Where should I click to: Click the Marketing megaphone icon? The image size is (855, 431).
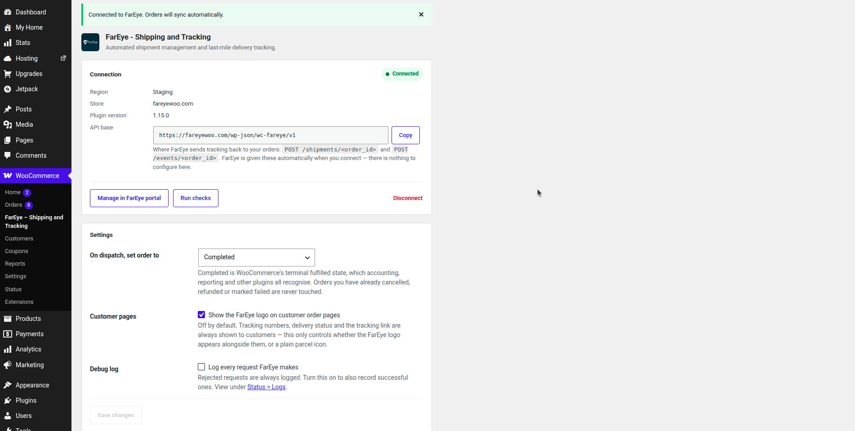pyautogui.click(x=8, y=365)
